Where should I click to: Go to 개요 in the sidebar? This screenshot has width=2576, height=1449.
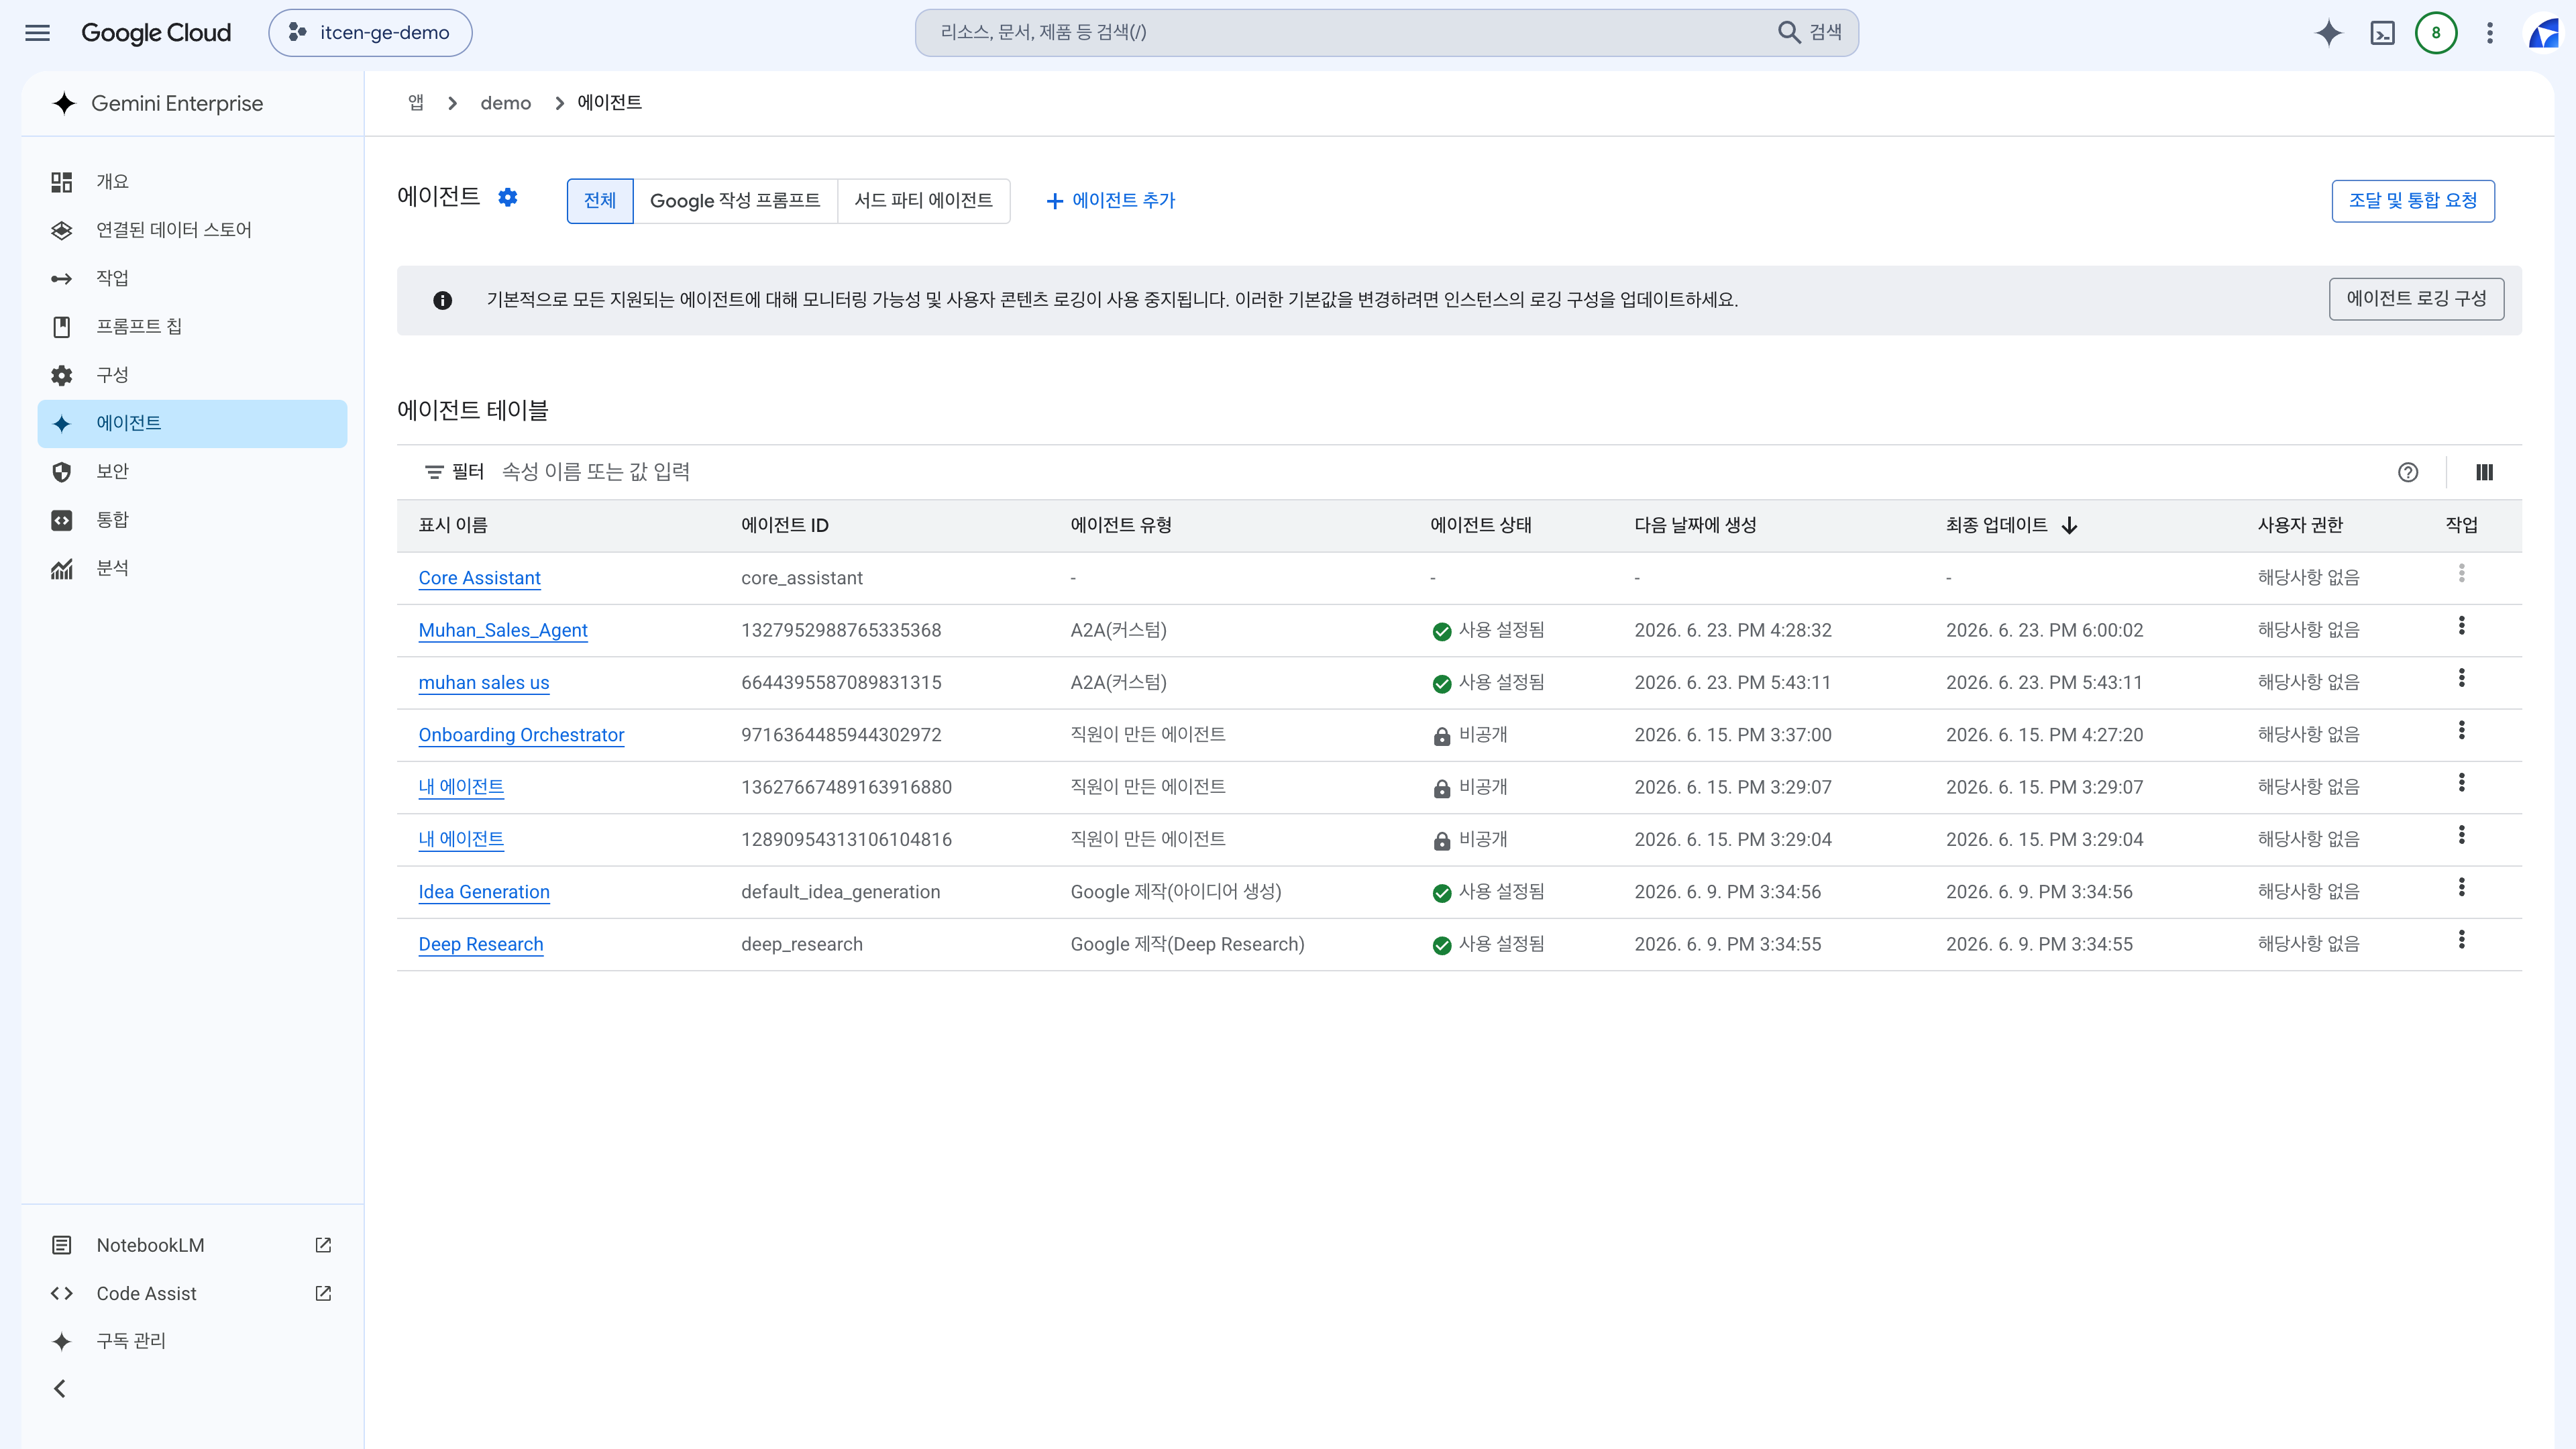pos(192,181)
